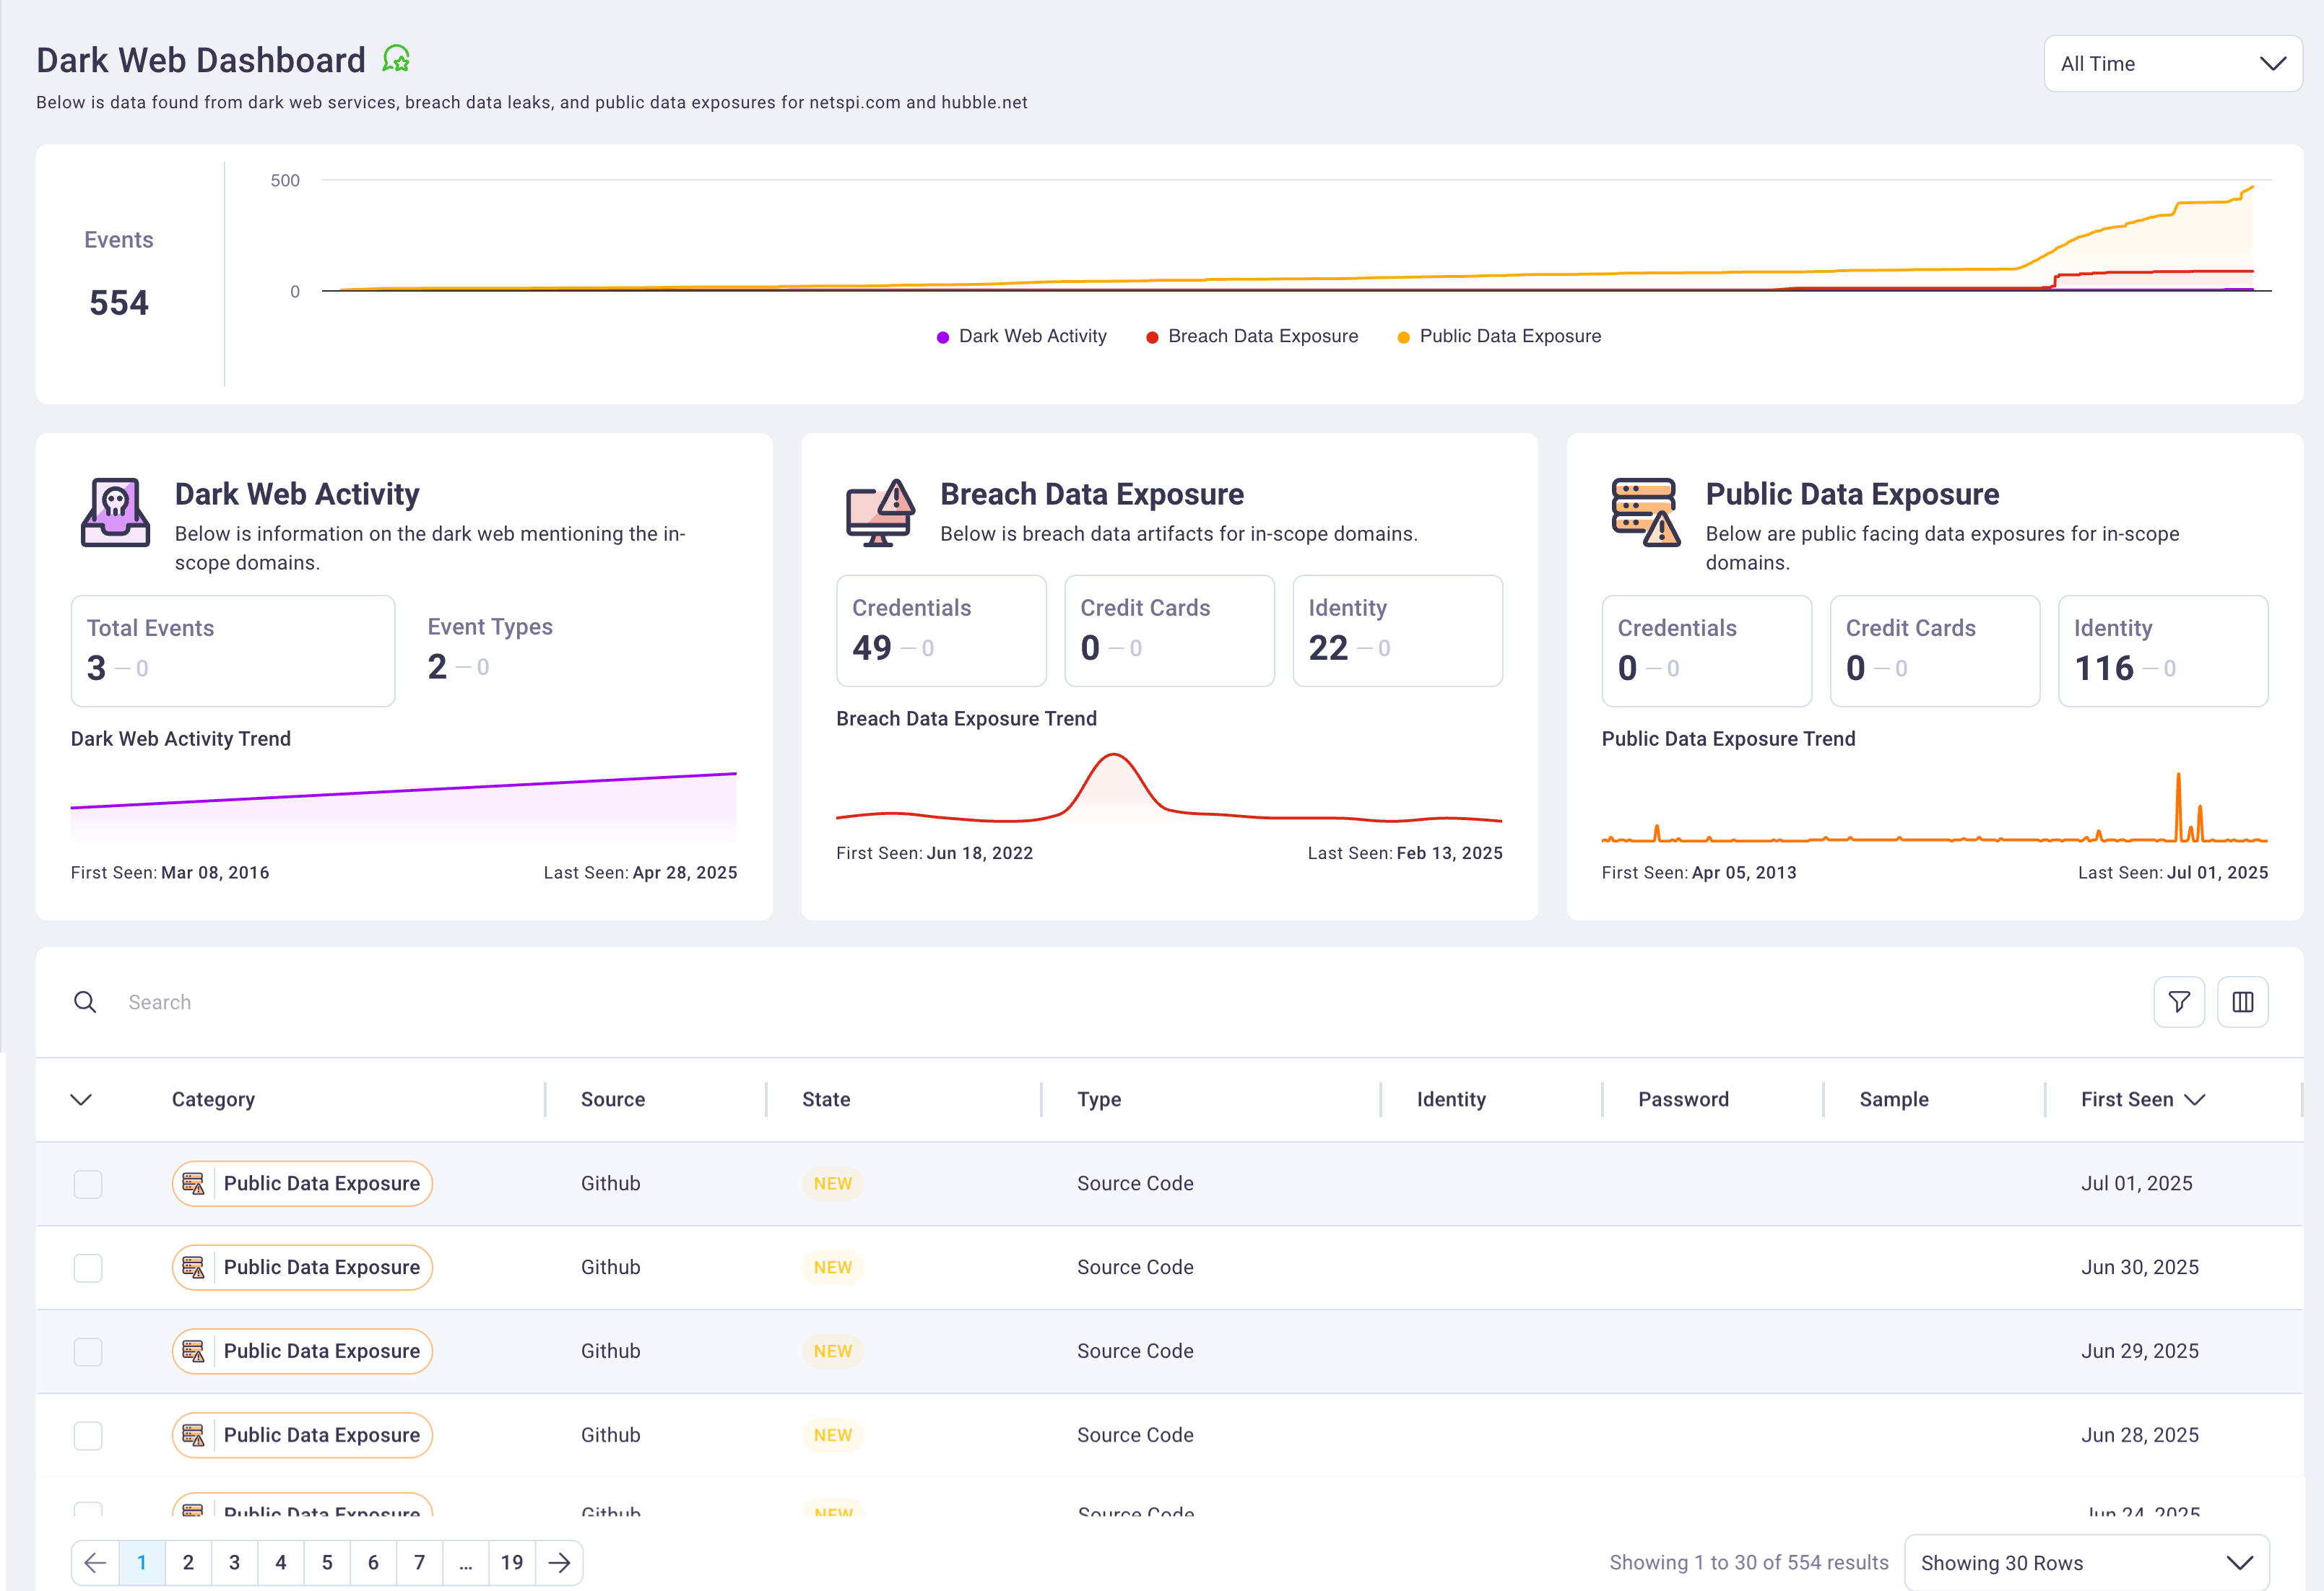
Task: Click Public Data Exposure Identity card showing 116
Action: tap(2163, 650)
